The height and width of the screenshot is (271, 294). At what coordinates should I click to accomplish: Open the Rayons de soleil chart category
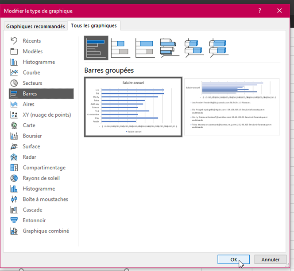[41, 178]
